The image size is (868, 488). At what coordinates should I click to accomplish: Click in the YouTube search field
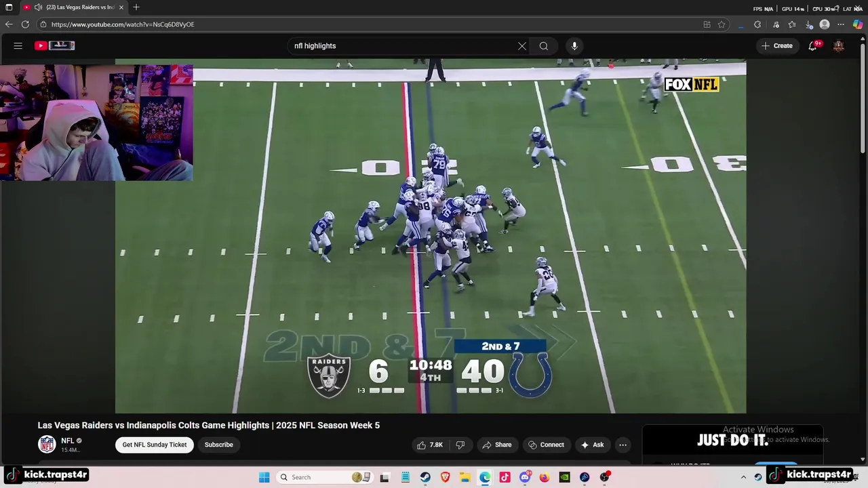[403, 46]
